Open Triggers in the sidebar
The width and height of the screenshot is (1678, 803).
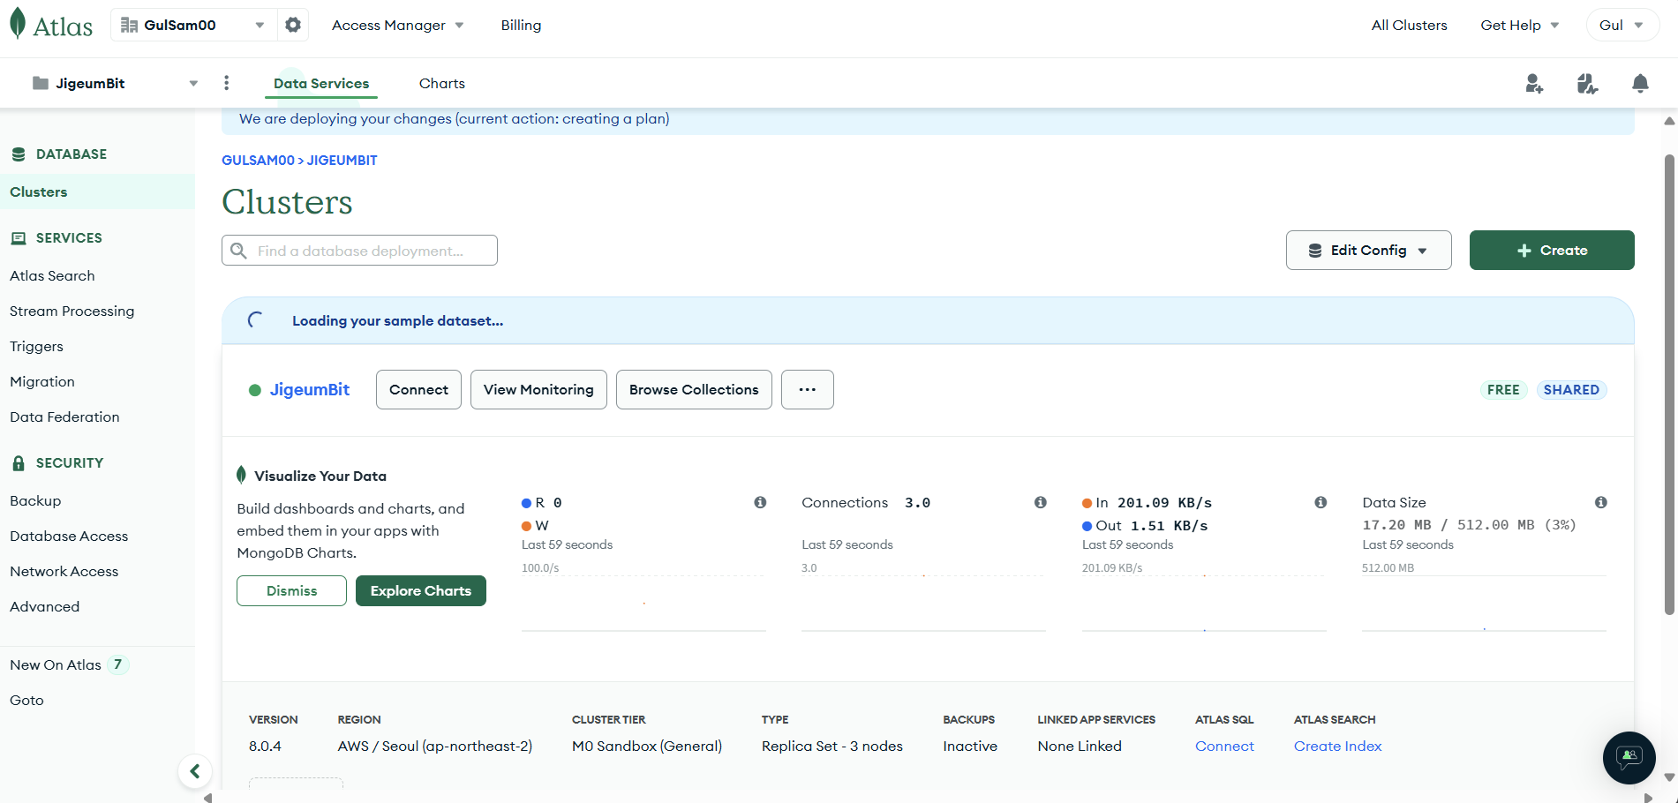[37, 346]
